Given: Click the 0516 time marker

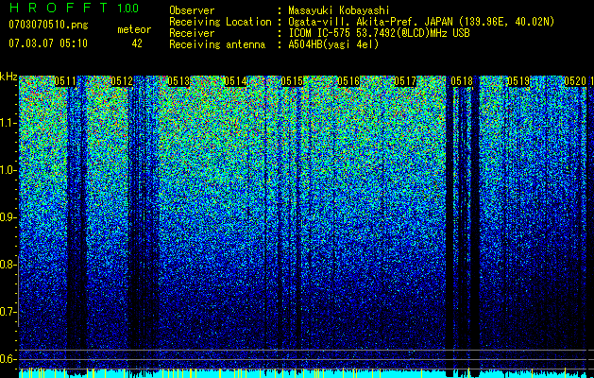Looking at the screenshot, I should tap(348, 81).
